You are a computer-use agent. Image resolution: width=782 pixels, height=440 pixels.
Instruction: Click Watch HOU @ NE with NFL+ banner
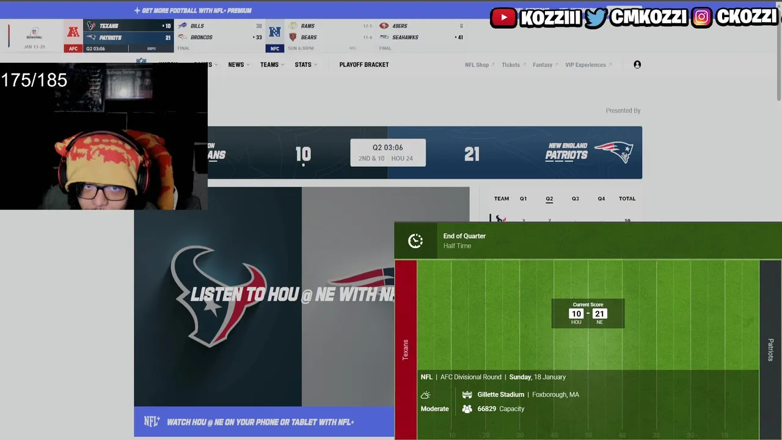pyautogui.click(x=264, y=422)
